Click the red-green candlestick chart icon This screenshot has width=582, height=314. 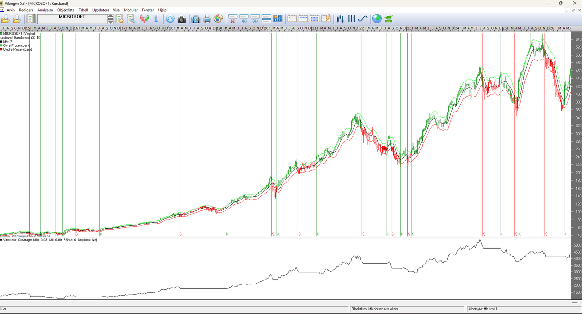[145, 19]
